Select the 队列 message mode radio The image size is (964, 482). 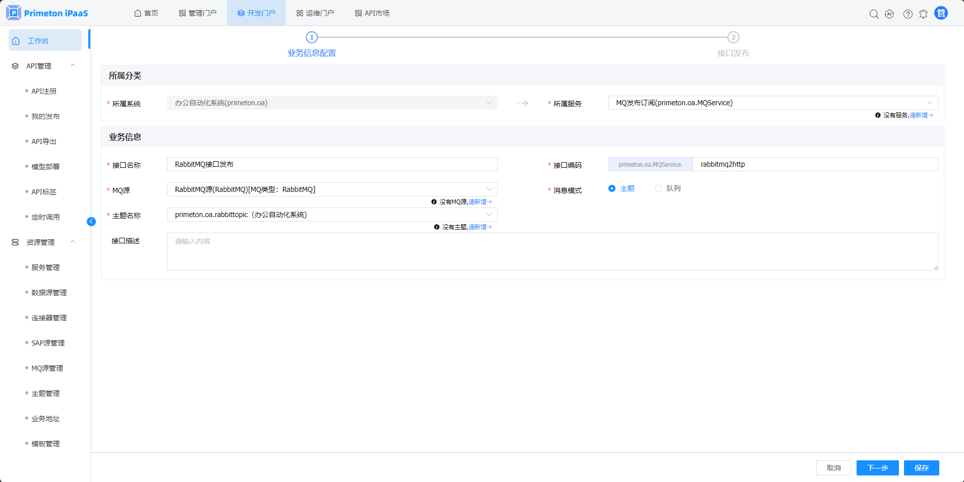tap(658, 188)
